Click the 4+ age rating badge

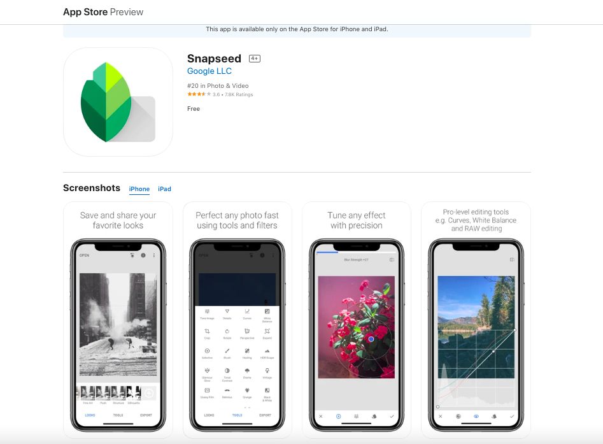(255, 59)
